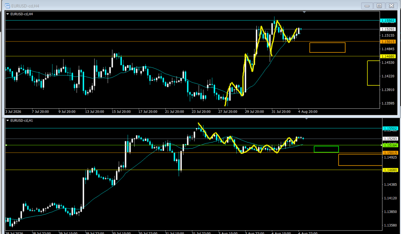Click 1.13580 on the H1 price scale
Image resolution: width=401 pixels, height=234 pixels.
click(x=390, y=225)
